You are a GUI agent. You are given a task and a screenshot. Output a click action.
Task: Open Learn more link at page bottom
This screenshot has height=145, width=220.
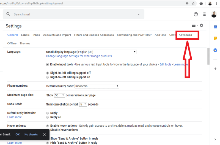15,143
